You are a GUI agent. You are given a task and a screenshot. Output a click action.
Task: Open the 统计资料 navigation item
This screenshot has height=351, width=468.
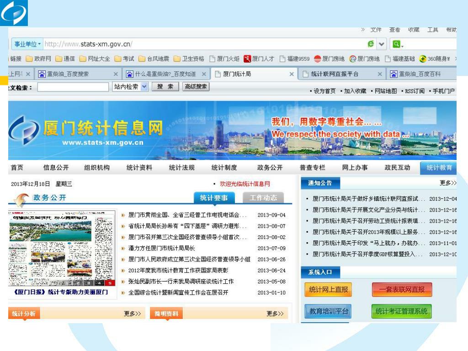coord(139,167)
